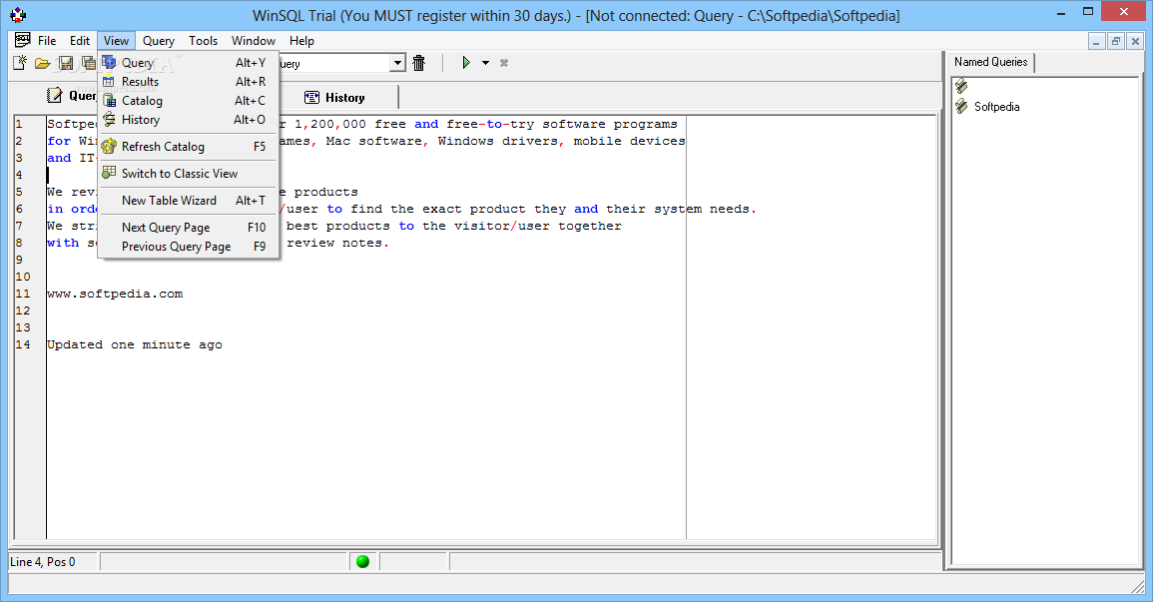This screenshot has width=1153, height=602.
Task: Open the Edit menu
Action: click(x=80, y=40)
